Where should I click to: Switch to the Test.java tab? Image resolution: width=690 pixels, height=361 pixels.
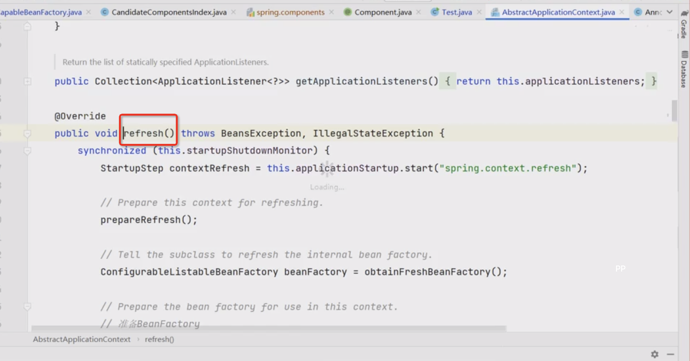[x=457, y=12]
